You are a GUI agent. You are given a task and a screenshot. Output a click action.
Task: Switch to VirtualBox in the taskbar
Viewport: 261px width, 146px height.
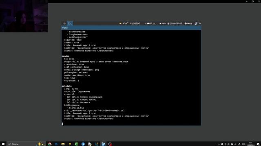pyautogui.click(x=96, y=144)
